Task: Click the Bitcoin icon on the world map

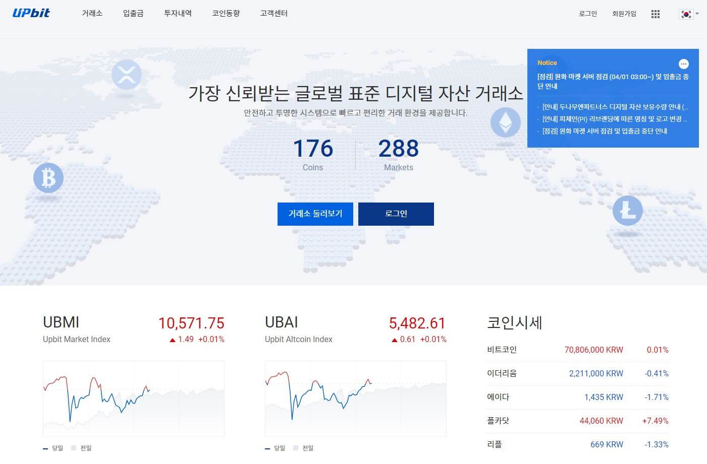Action: click(x=47, y=178)
